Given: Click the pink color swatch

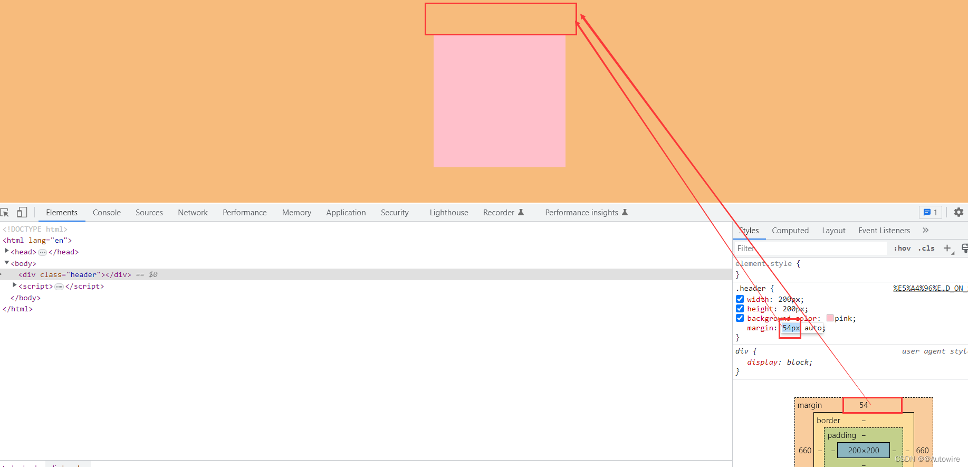Looking at the screenshot, I should [830, 318].
